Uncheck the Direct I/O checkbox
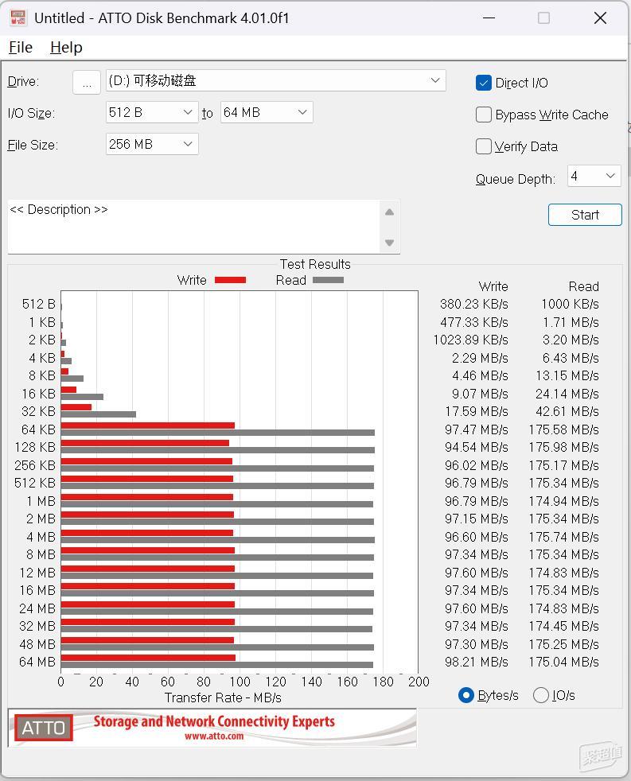This screenshot has width=631, height=781. tap(484, 83)
